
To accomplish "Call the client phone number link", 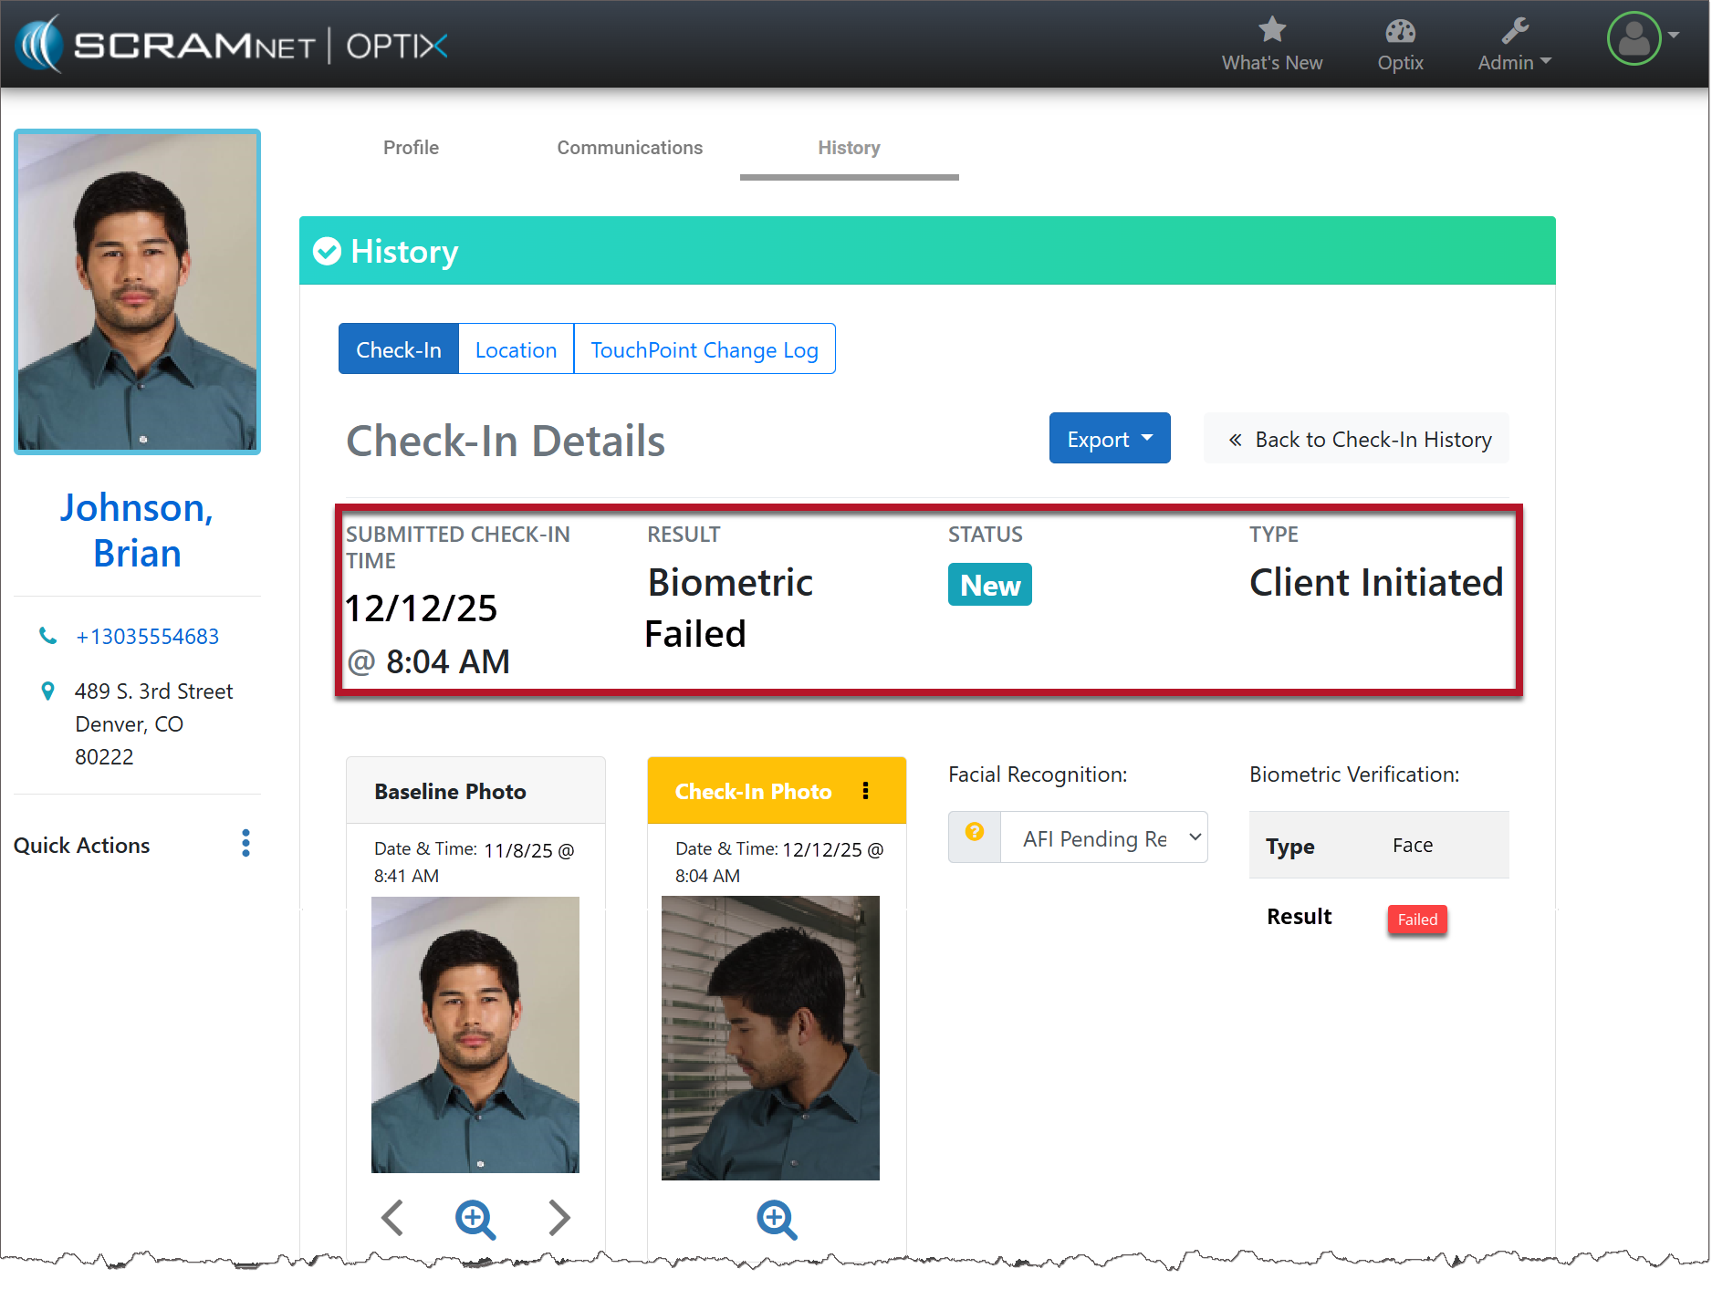I will (147, 637).
